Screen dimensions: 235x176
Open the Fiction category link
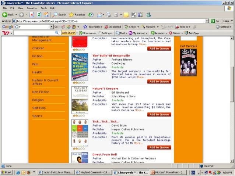37,56
